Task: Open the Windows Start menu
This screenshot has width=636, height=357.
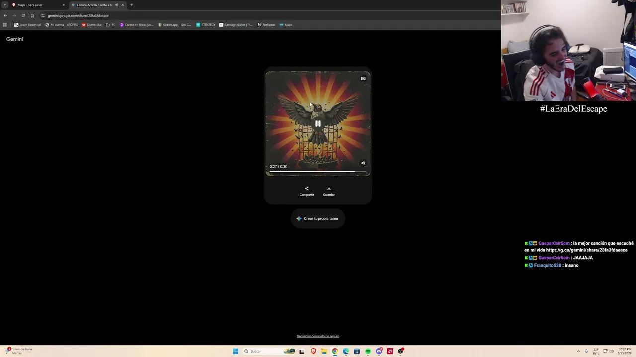Action: click(x=236, y=351)
